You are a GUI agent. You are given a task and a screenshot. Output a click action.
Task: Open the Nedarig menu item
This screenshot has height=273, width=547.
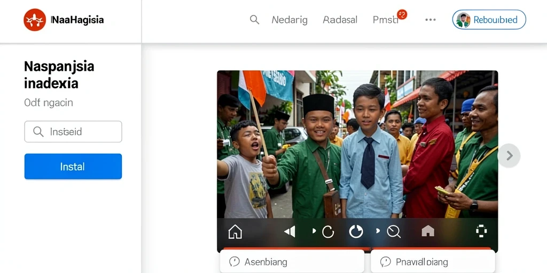pos(290,20)
